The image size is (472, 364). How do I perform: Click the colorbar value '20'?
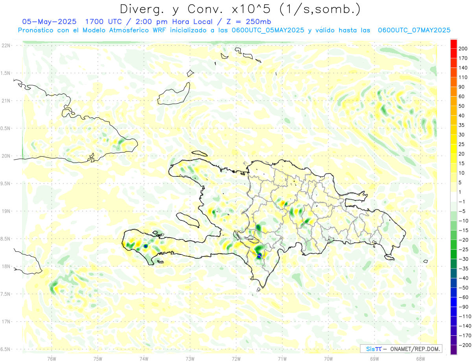462,154
